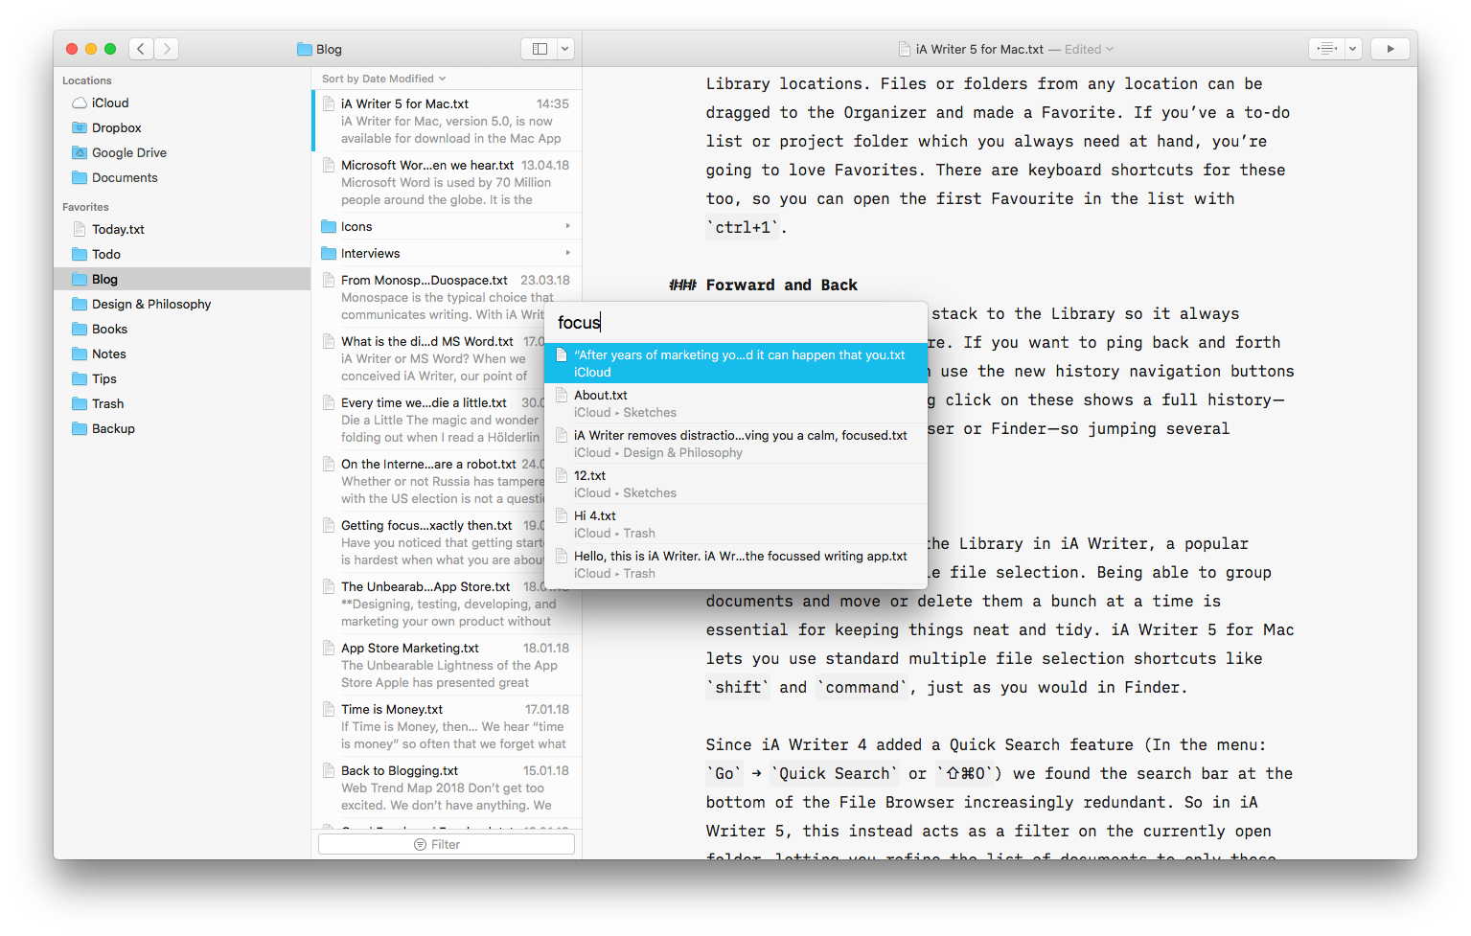Open the format dropdown arrow in toolbar

coord(1353,49)
